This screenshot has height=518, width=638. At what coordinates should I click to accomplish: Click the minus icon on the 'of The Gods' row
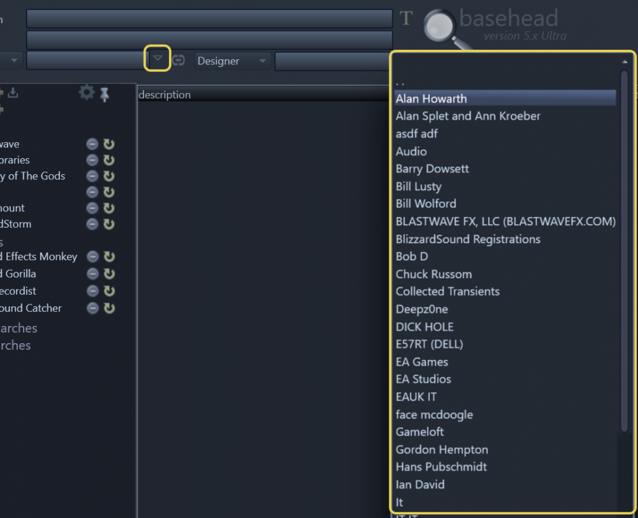pos(93,176)
